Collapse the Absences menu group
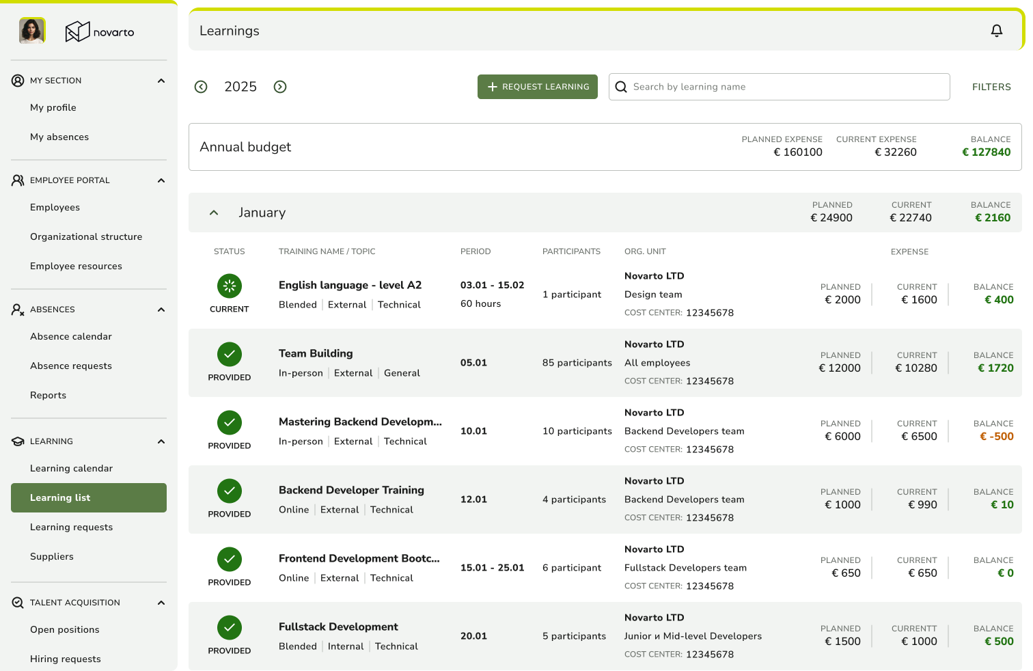This screenshot has width=1033, height=671. pyautogui.click(x=161, y=310)
